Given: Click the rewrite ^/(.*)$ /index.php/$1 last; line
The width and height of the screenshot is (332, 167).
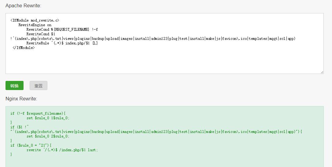Looking at the screenshot, I should [x=62, y=150].
